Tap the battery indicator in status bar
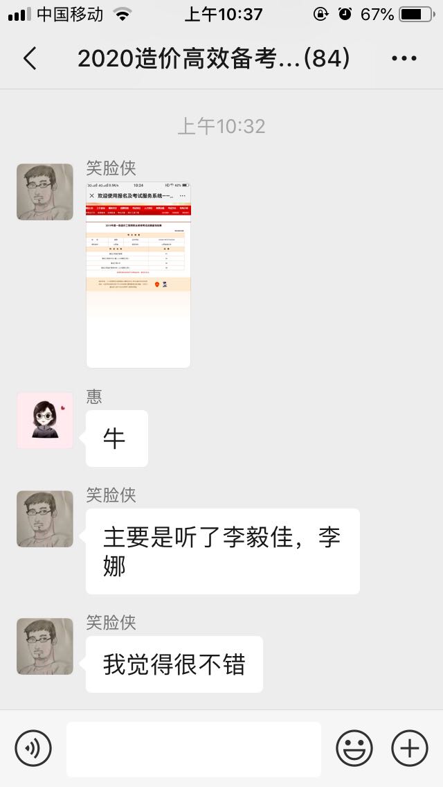This screenshot has width=443, height=787. [417, 14]
